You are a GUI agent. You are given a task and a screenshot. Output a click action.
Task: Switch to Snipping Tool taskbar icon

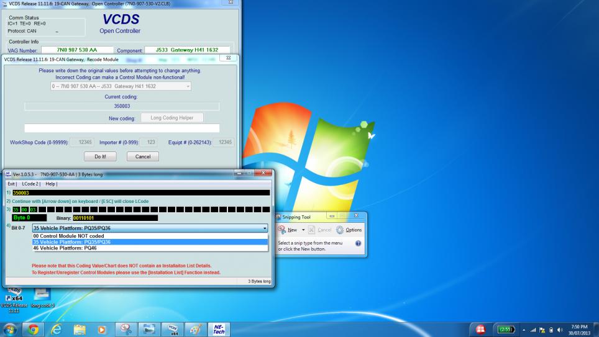(x=126, y=329)
